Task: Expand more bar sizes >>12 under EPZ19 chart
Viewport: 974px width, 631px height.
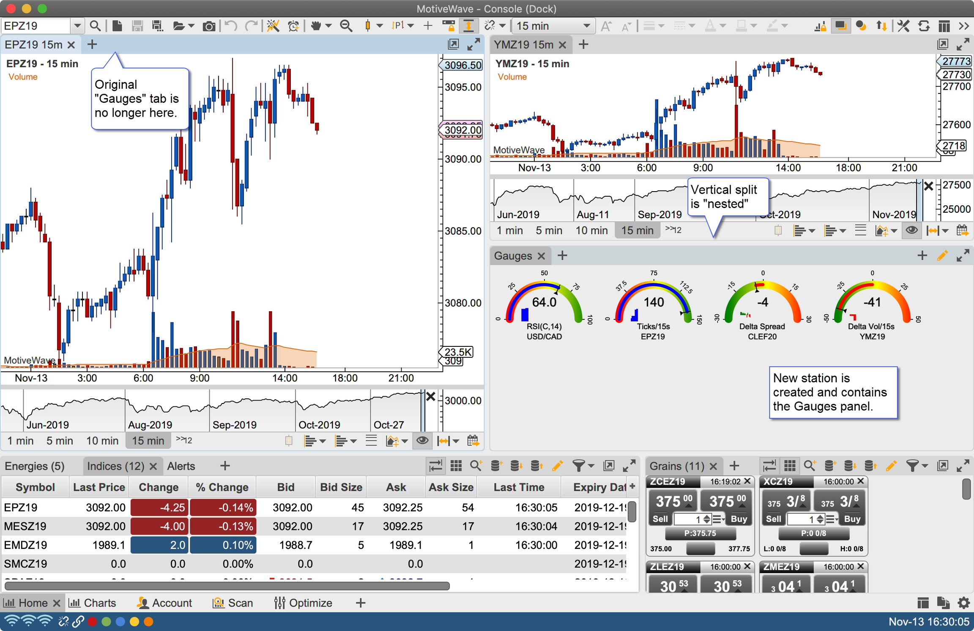Action: (x=184, y=440)
